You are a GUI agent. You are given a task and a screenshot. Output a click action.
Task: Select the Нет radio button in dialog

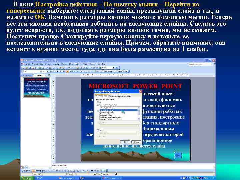click(98, 102)
